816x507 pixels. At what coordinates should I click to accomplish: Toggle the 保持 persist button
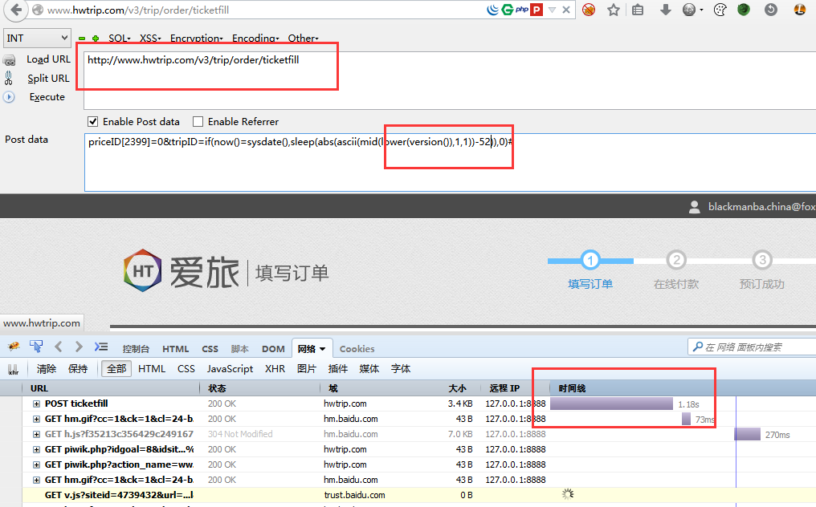[x=78, y=369]
